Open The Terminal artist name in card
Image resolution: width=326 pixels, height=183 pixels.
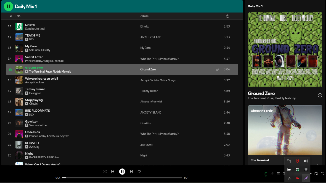tap(260, 160)
